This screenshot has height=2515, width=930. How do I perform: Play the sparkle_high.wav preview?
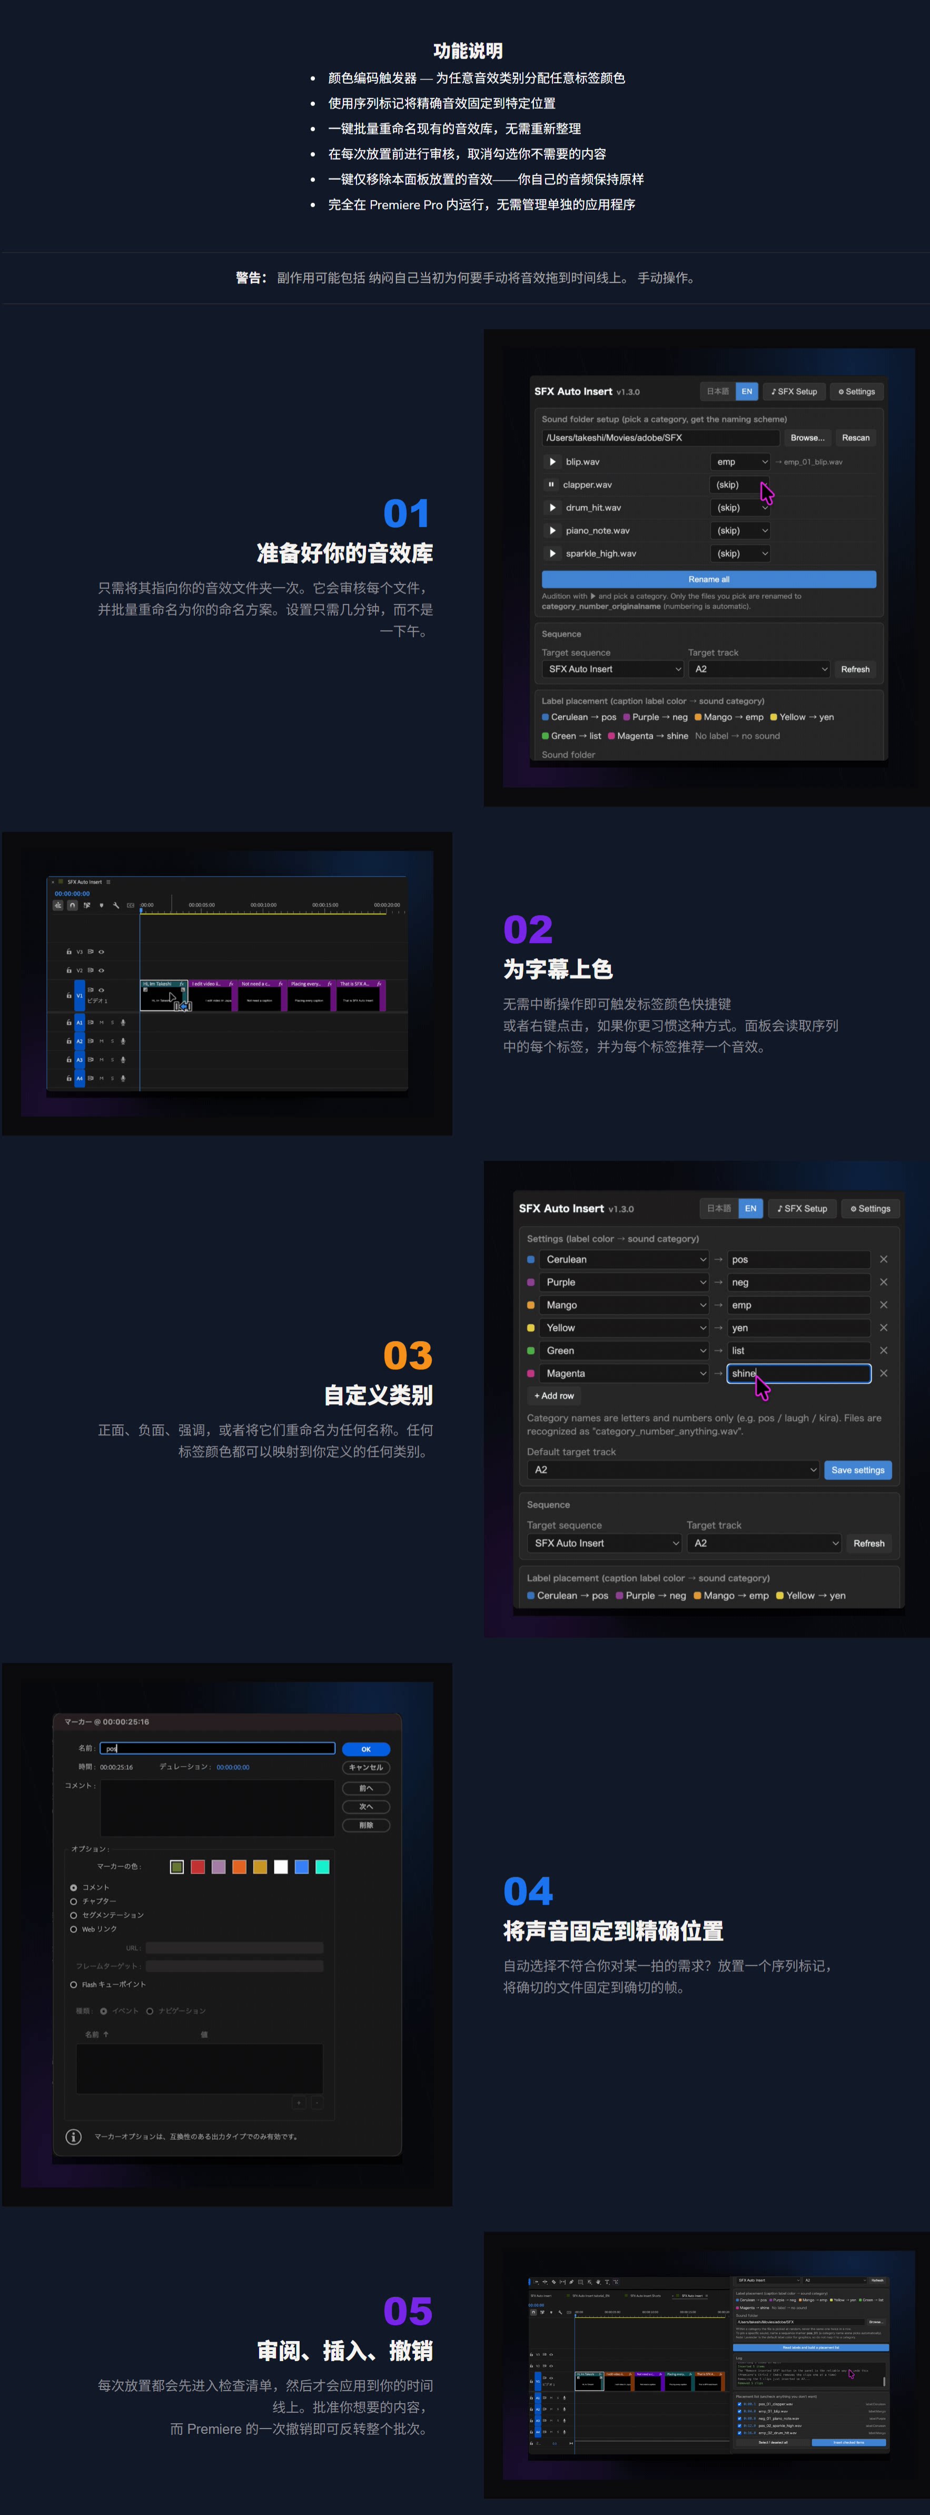553,554
